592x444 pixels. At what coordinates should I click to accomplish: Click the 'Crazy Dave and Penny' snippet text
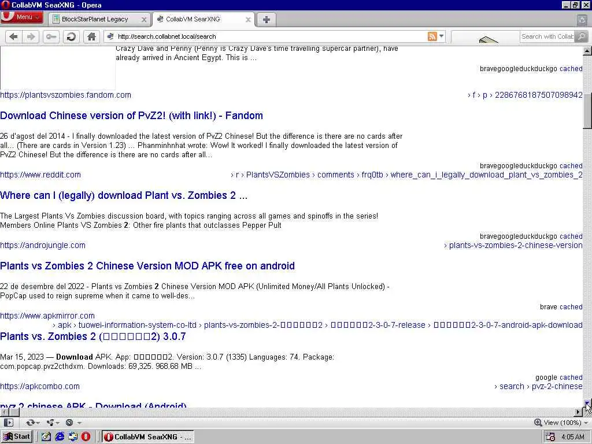click(x=257, y=53)
